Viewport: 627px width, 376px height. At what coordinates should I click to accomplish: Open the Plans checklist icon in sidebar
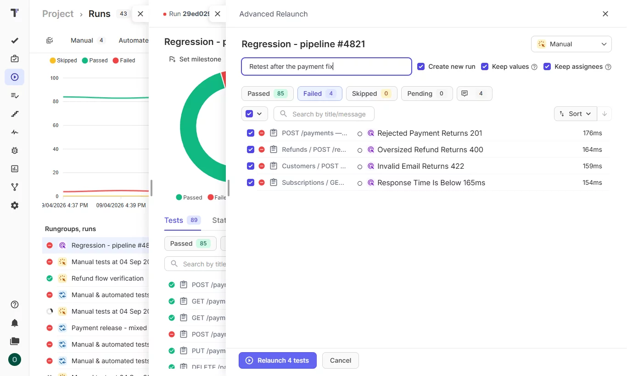click(x=15, y=95)
